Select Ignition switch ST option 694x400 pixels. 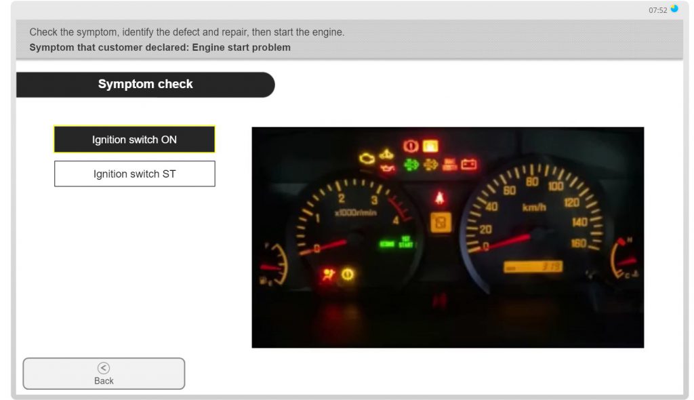pos(134,174)
